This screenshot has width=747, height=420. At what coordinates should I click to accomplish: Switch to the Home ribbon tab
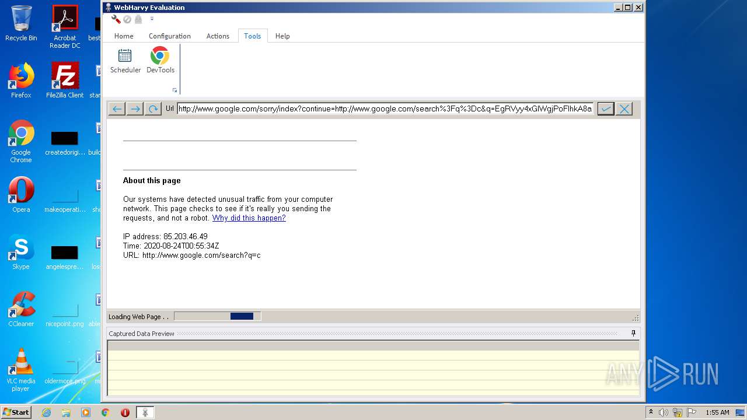(124, 36)
